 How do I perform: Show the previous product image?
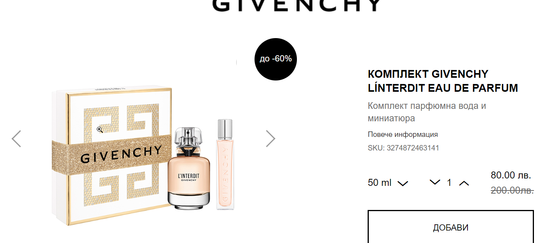tap(16, 138)
